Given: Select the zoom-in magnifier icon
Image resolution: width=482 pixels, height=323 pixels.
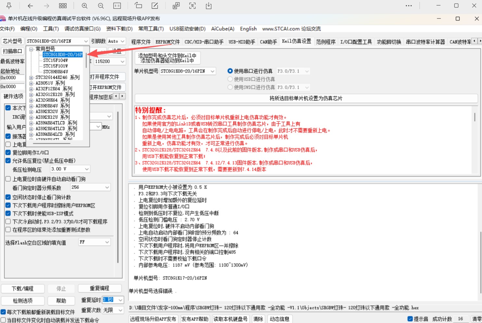Looking at the screenshot, I should [x=84, y=6].
